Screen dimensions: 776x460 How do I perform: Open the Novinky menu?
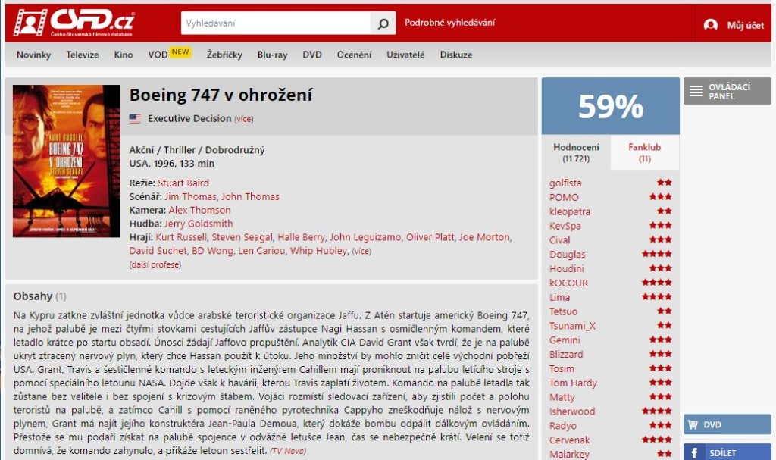pos(33,55)
